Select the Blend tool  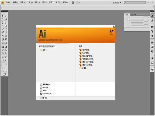[x=6, y=50]
